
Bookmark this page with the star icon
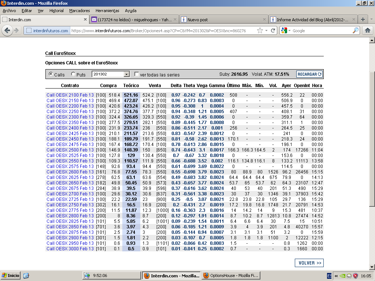(x=260, y=31)
